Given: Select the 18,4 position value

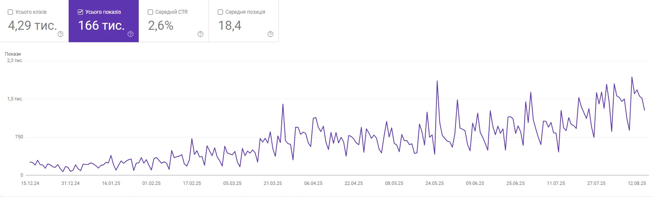Looking at the screenshot, I should point(230,25).
